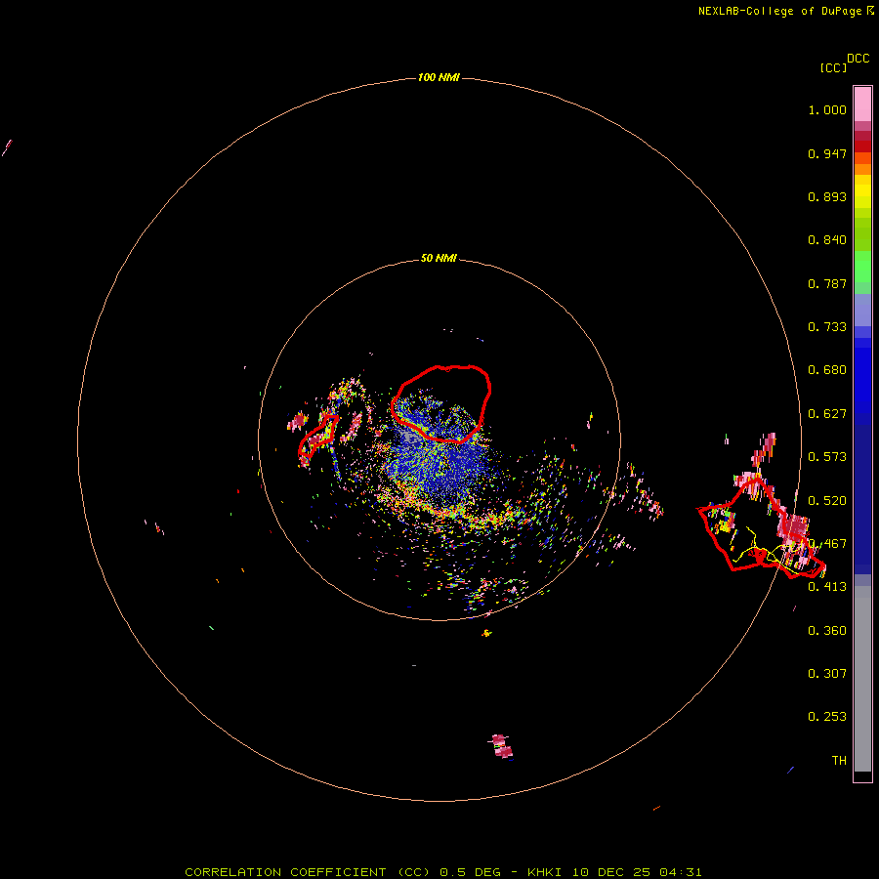Click the isolated pink echo near the bottom

click(502, 746)
